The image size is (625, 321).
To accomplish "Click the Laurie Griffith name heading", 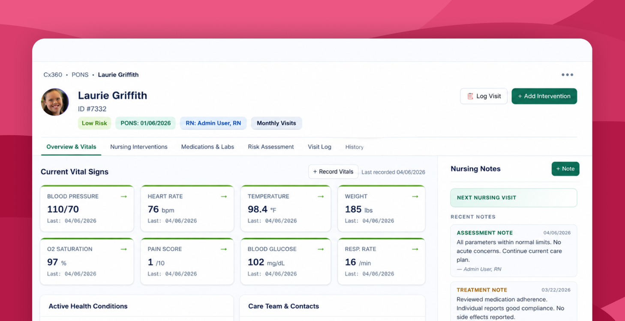I will click(x=113, y=95).
